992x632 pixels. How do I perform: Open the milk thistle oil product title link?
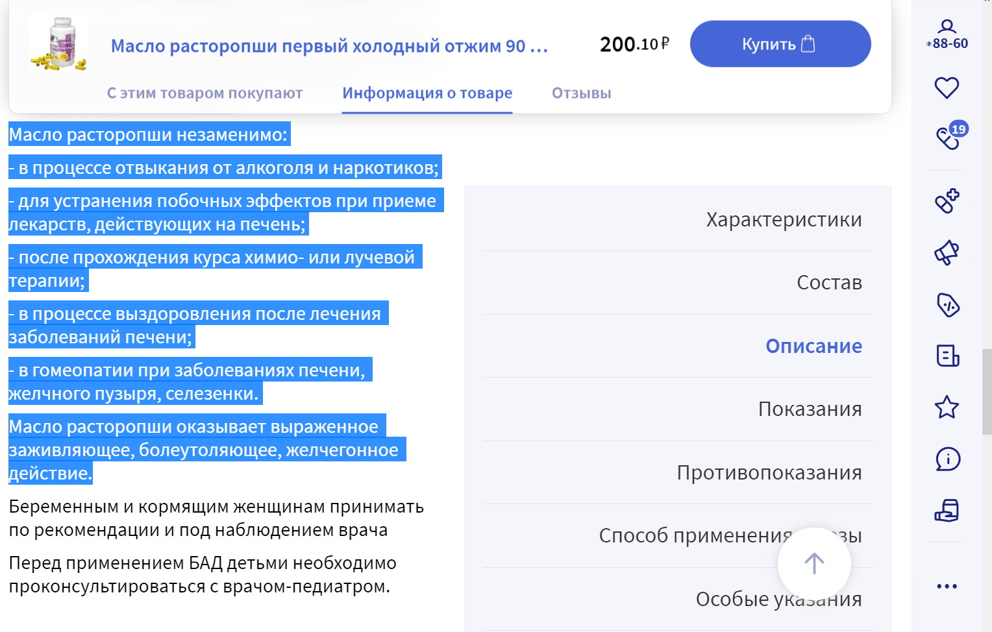329,45
